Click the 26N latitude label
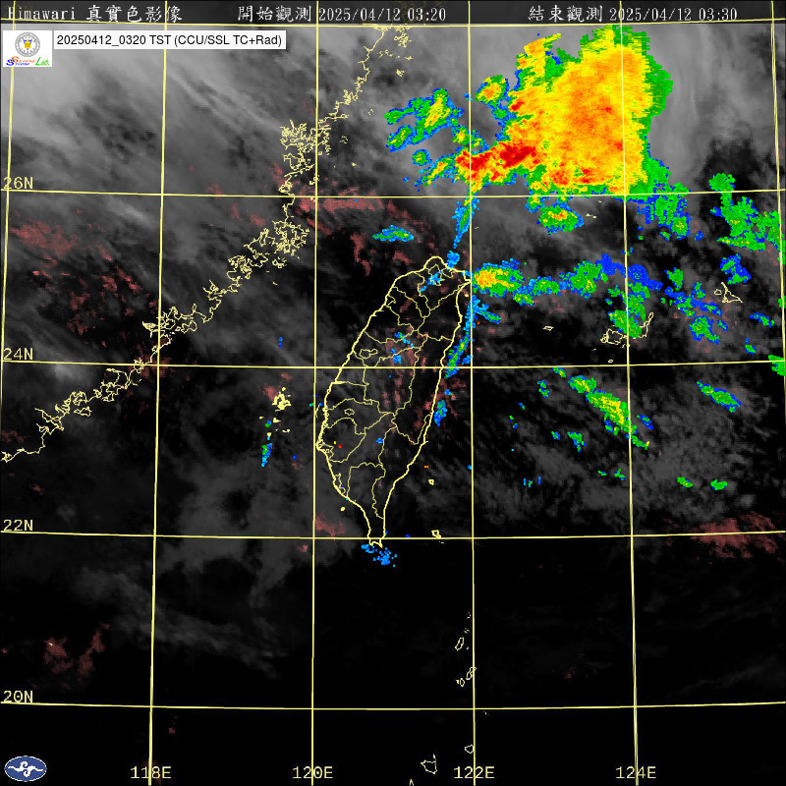This screenshot has height=786, width=786. click(x=18, y=183)
